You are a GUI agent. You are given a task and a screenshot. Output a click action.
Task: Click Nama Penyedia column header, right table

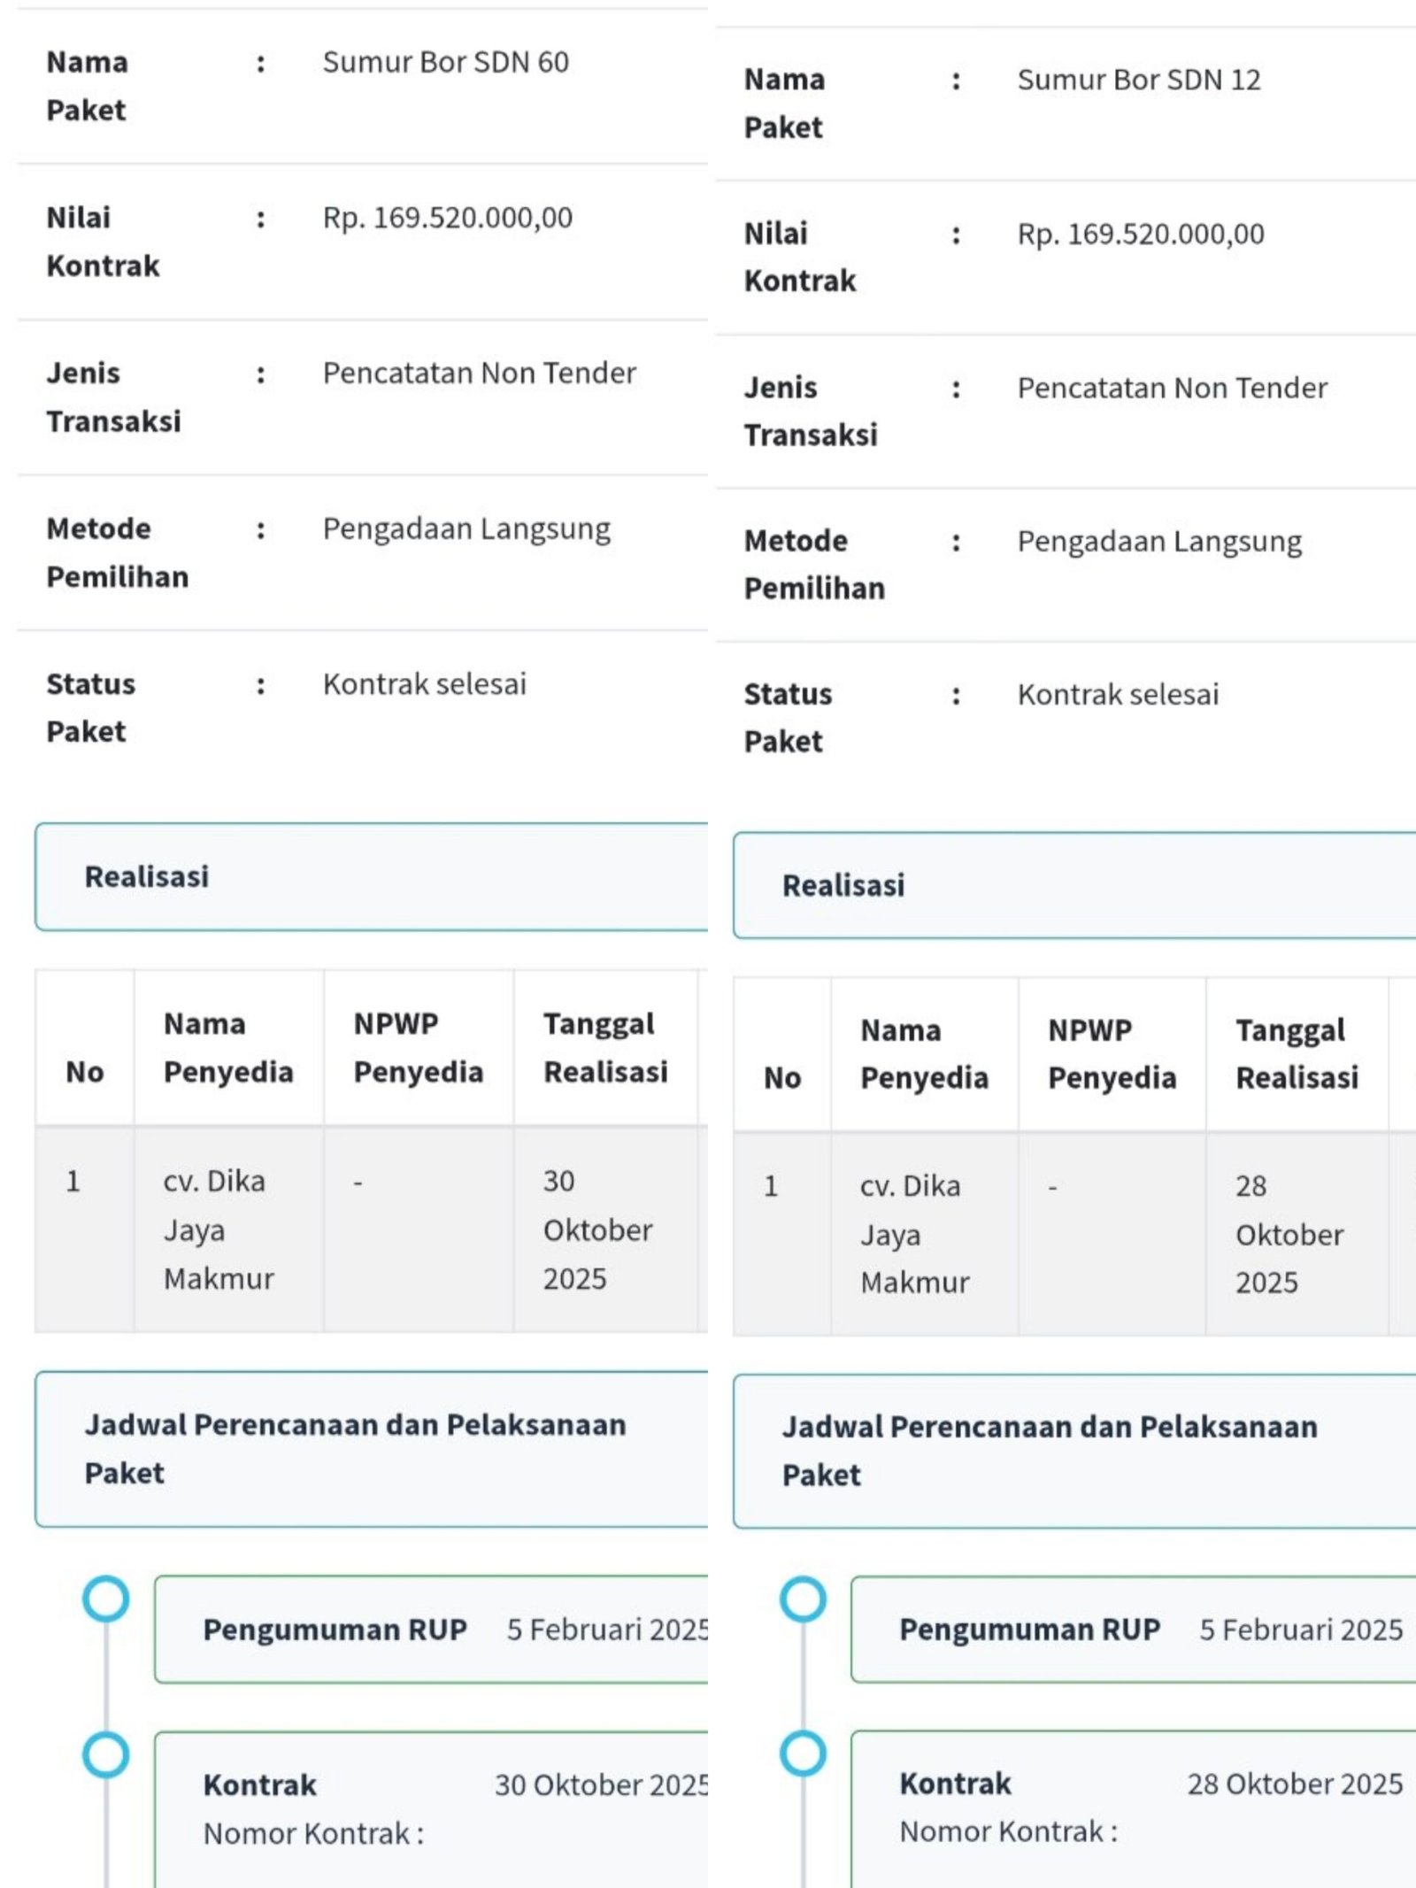tap(924, 1053)
